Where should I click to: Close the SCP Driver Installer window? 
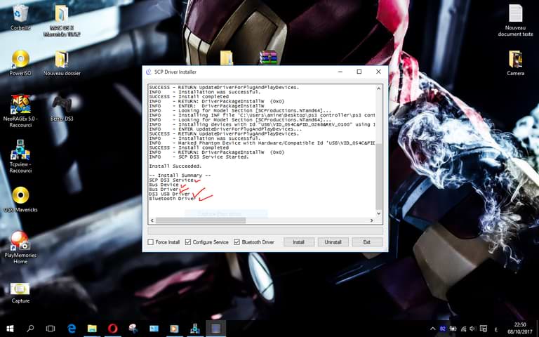point(378,72)
